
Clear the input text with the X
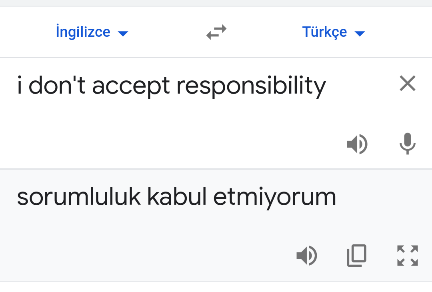pyautogui.click(x=407, y=83)
